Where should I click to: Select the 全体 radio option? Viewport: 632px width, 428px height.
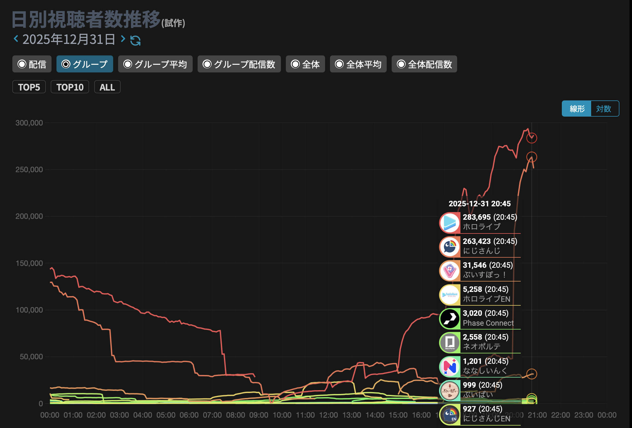305,64
